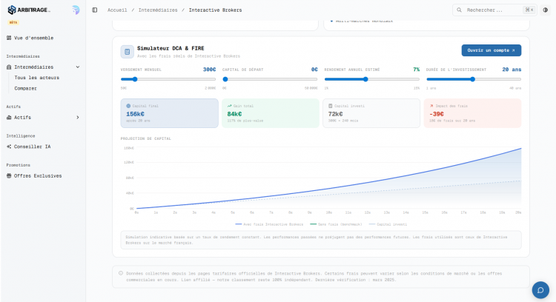Click the Capital investi 72k€ card

coord(371,113)
